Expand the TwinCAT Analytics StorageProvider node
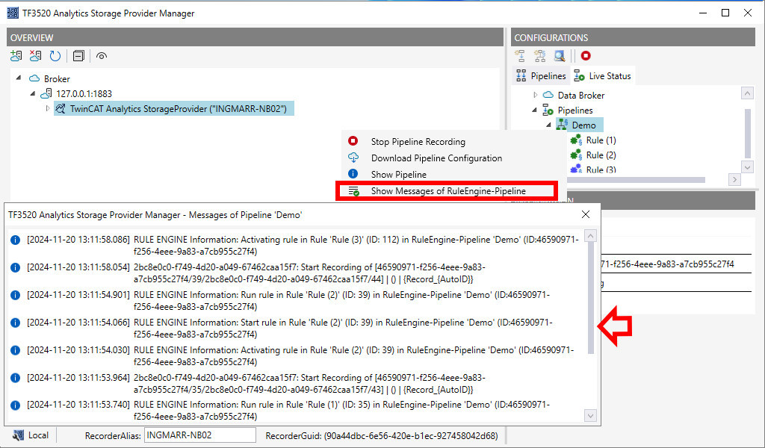Image resolution: width=765 pixels, height=448 pixels. (x=47, y=108)
